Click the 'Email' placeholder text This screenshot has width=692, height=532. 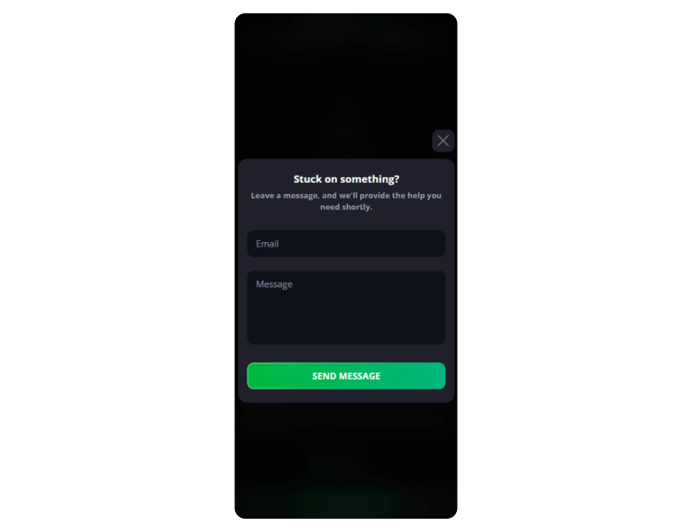[x=267, y=244]
